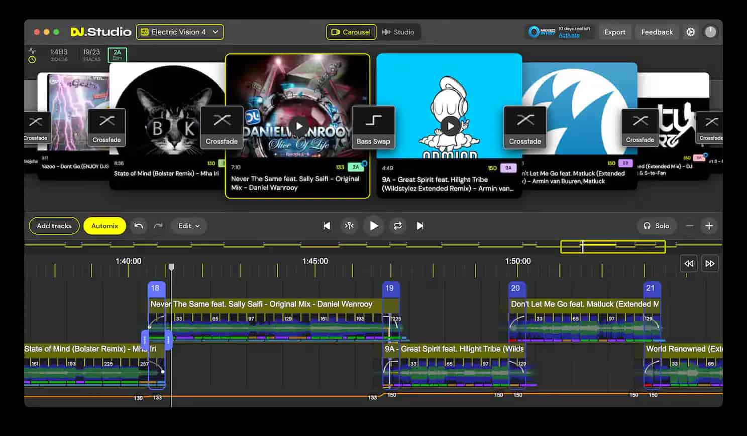The height and width of the screenshot is (436, 747).
Task: Select the Carousel tab
Action: click(351, 32)
